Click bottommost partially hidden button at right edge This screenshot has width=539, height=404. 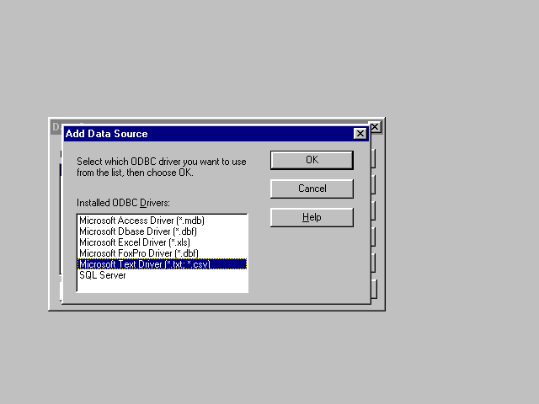tap(373, 290)
